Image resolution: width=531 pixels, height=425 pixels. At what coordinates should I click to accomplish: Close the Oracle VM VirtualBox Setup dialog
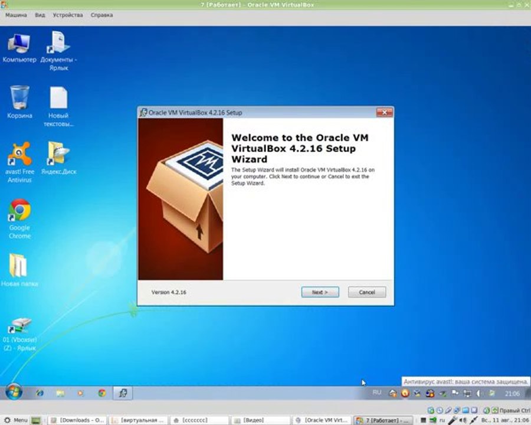point(384,112)
